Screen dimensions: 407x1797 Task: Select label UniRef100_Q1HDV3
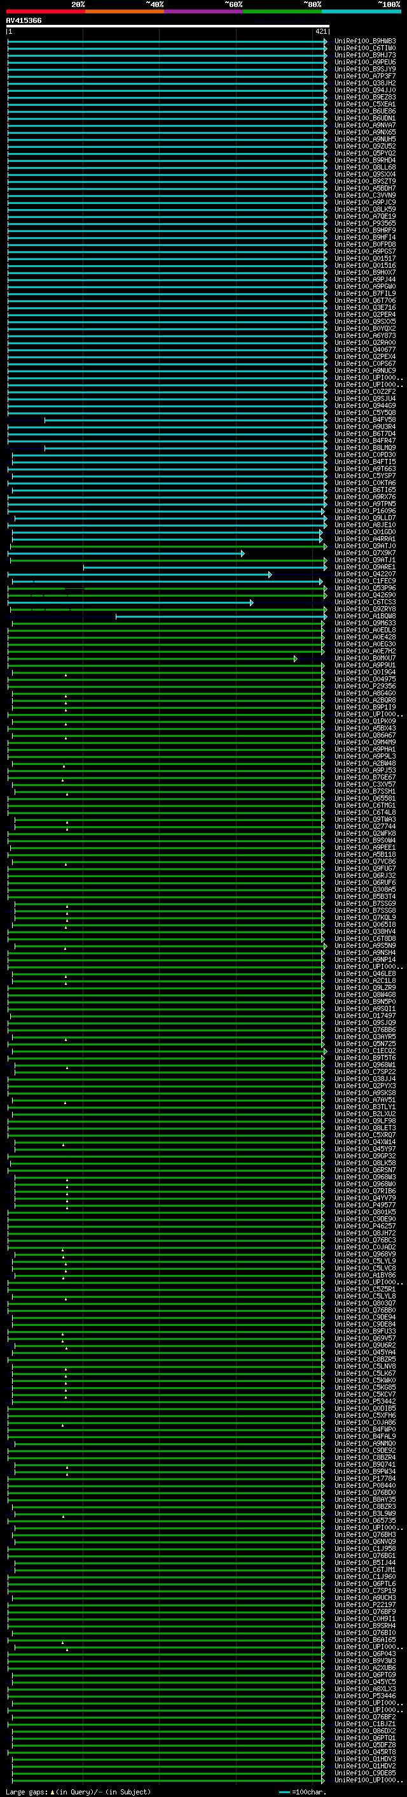(x=365, y=1759)
